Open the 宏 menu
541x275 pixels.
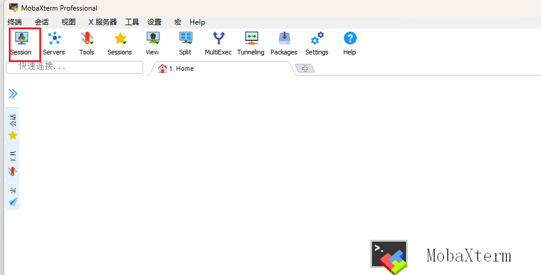coord(178,22)
